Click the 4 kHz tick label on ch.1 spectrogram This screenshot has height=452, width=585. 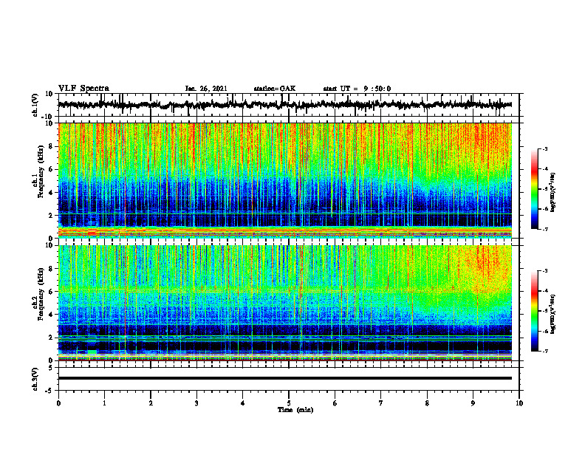52,193
